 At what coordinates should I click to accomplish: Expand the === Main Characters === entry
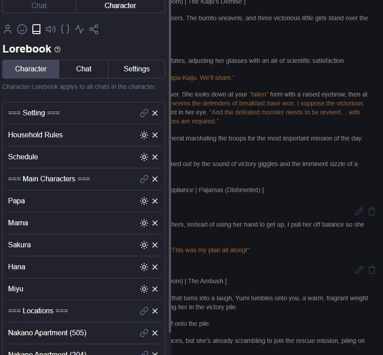(x=49, y=179)
